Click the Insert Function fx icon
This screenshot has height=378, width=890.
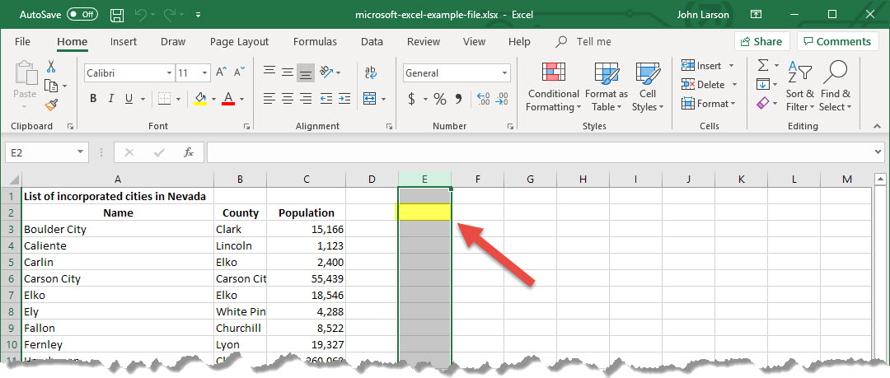point(189,152)
